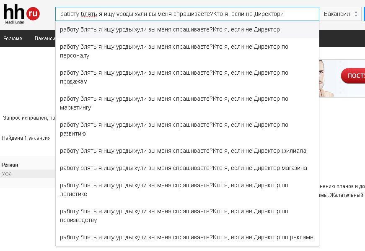Select the first suggestion ending in Директор
This screenshot has width=365, height=251.
[x=187, y=30]
